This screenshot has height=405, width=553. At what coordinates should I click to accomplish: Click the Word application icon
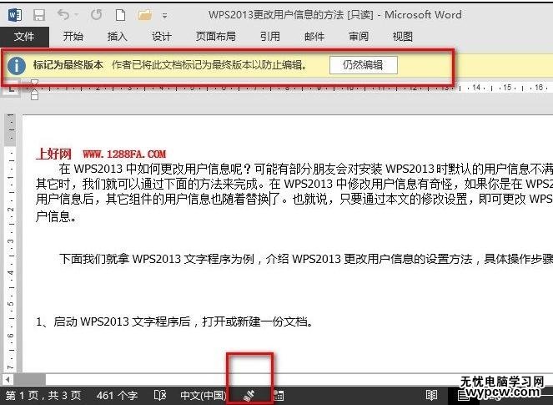pyautogui.click(x=15, y=15)
